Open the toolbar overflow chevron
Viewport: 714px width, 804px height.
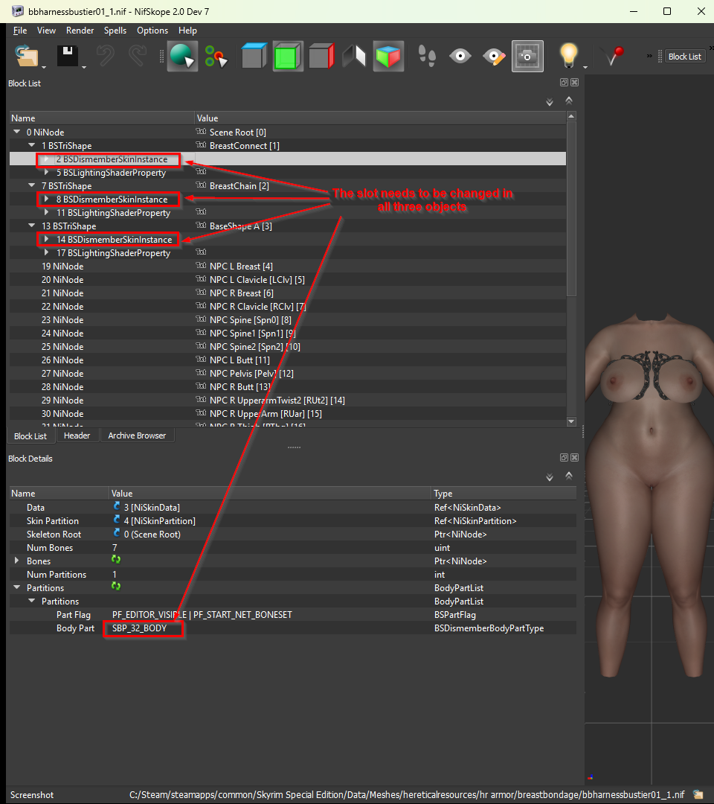tap(649, 56)
